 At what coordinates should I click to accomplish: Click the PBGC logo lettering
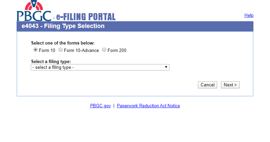(x=34, y=16)
